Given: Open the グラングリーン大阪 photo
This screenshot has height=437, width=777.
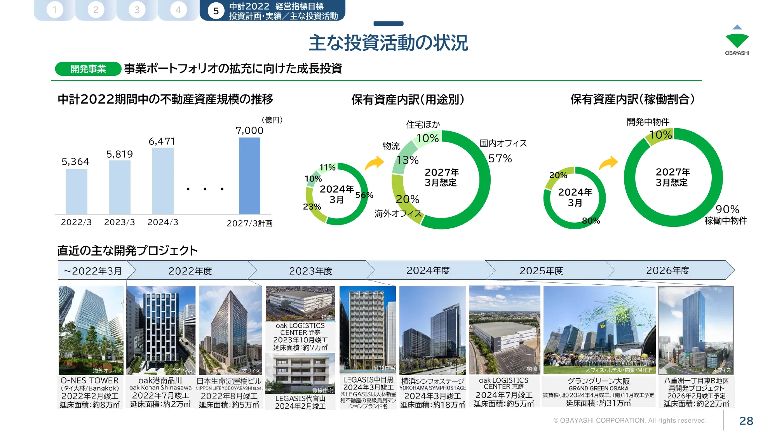Looking at the screenshot, I should [x=599, y=330].
